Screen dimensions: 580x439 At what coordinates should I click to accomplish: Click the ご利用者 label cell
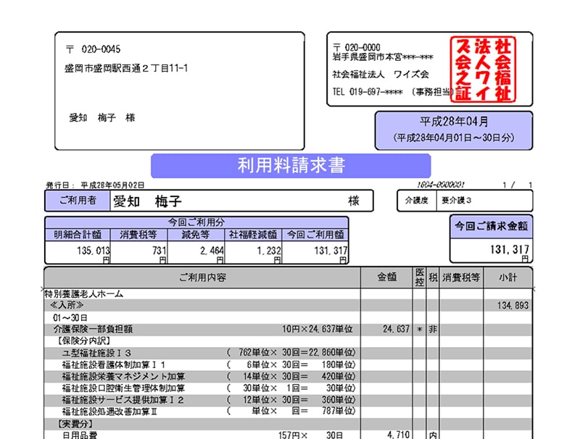coord(78,201)
